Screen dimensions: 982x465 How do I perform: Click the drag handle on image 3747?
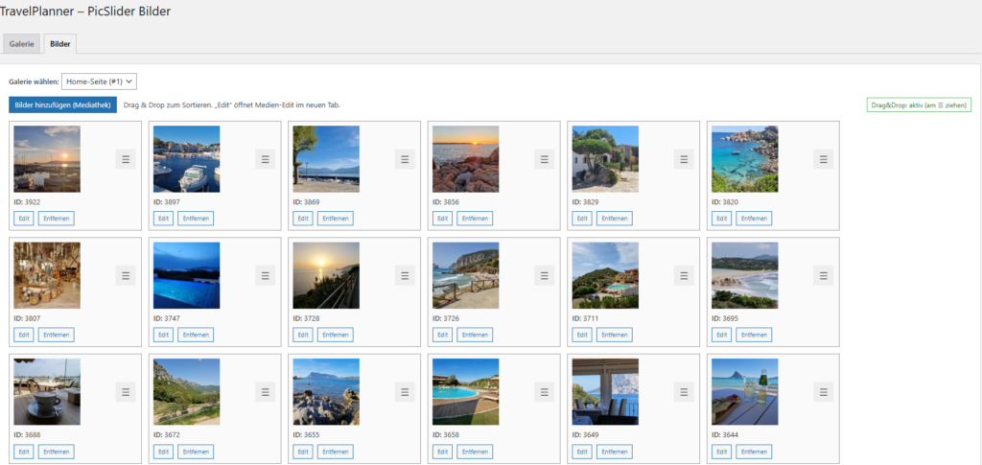point(265,275)
